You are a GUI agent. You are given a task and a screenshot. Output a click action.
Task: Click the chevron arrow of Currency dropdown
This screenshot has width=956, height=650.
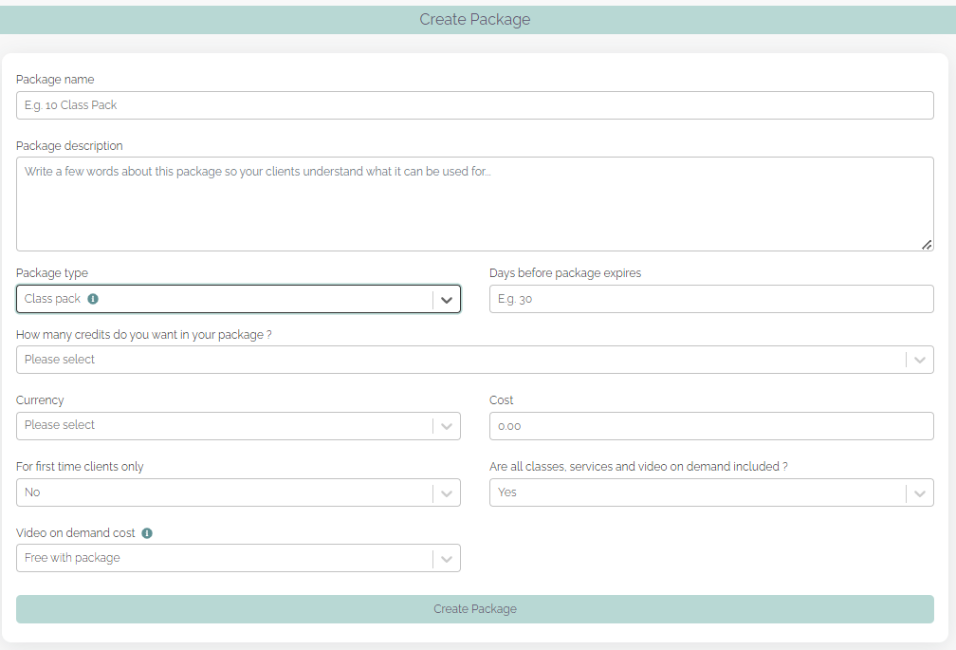447,426
